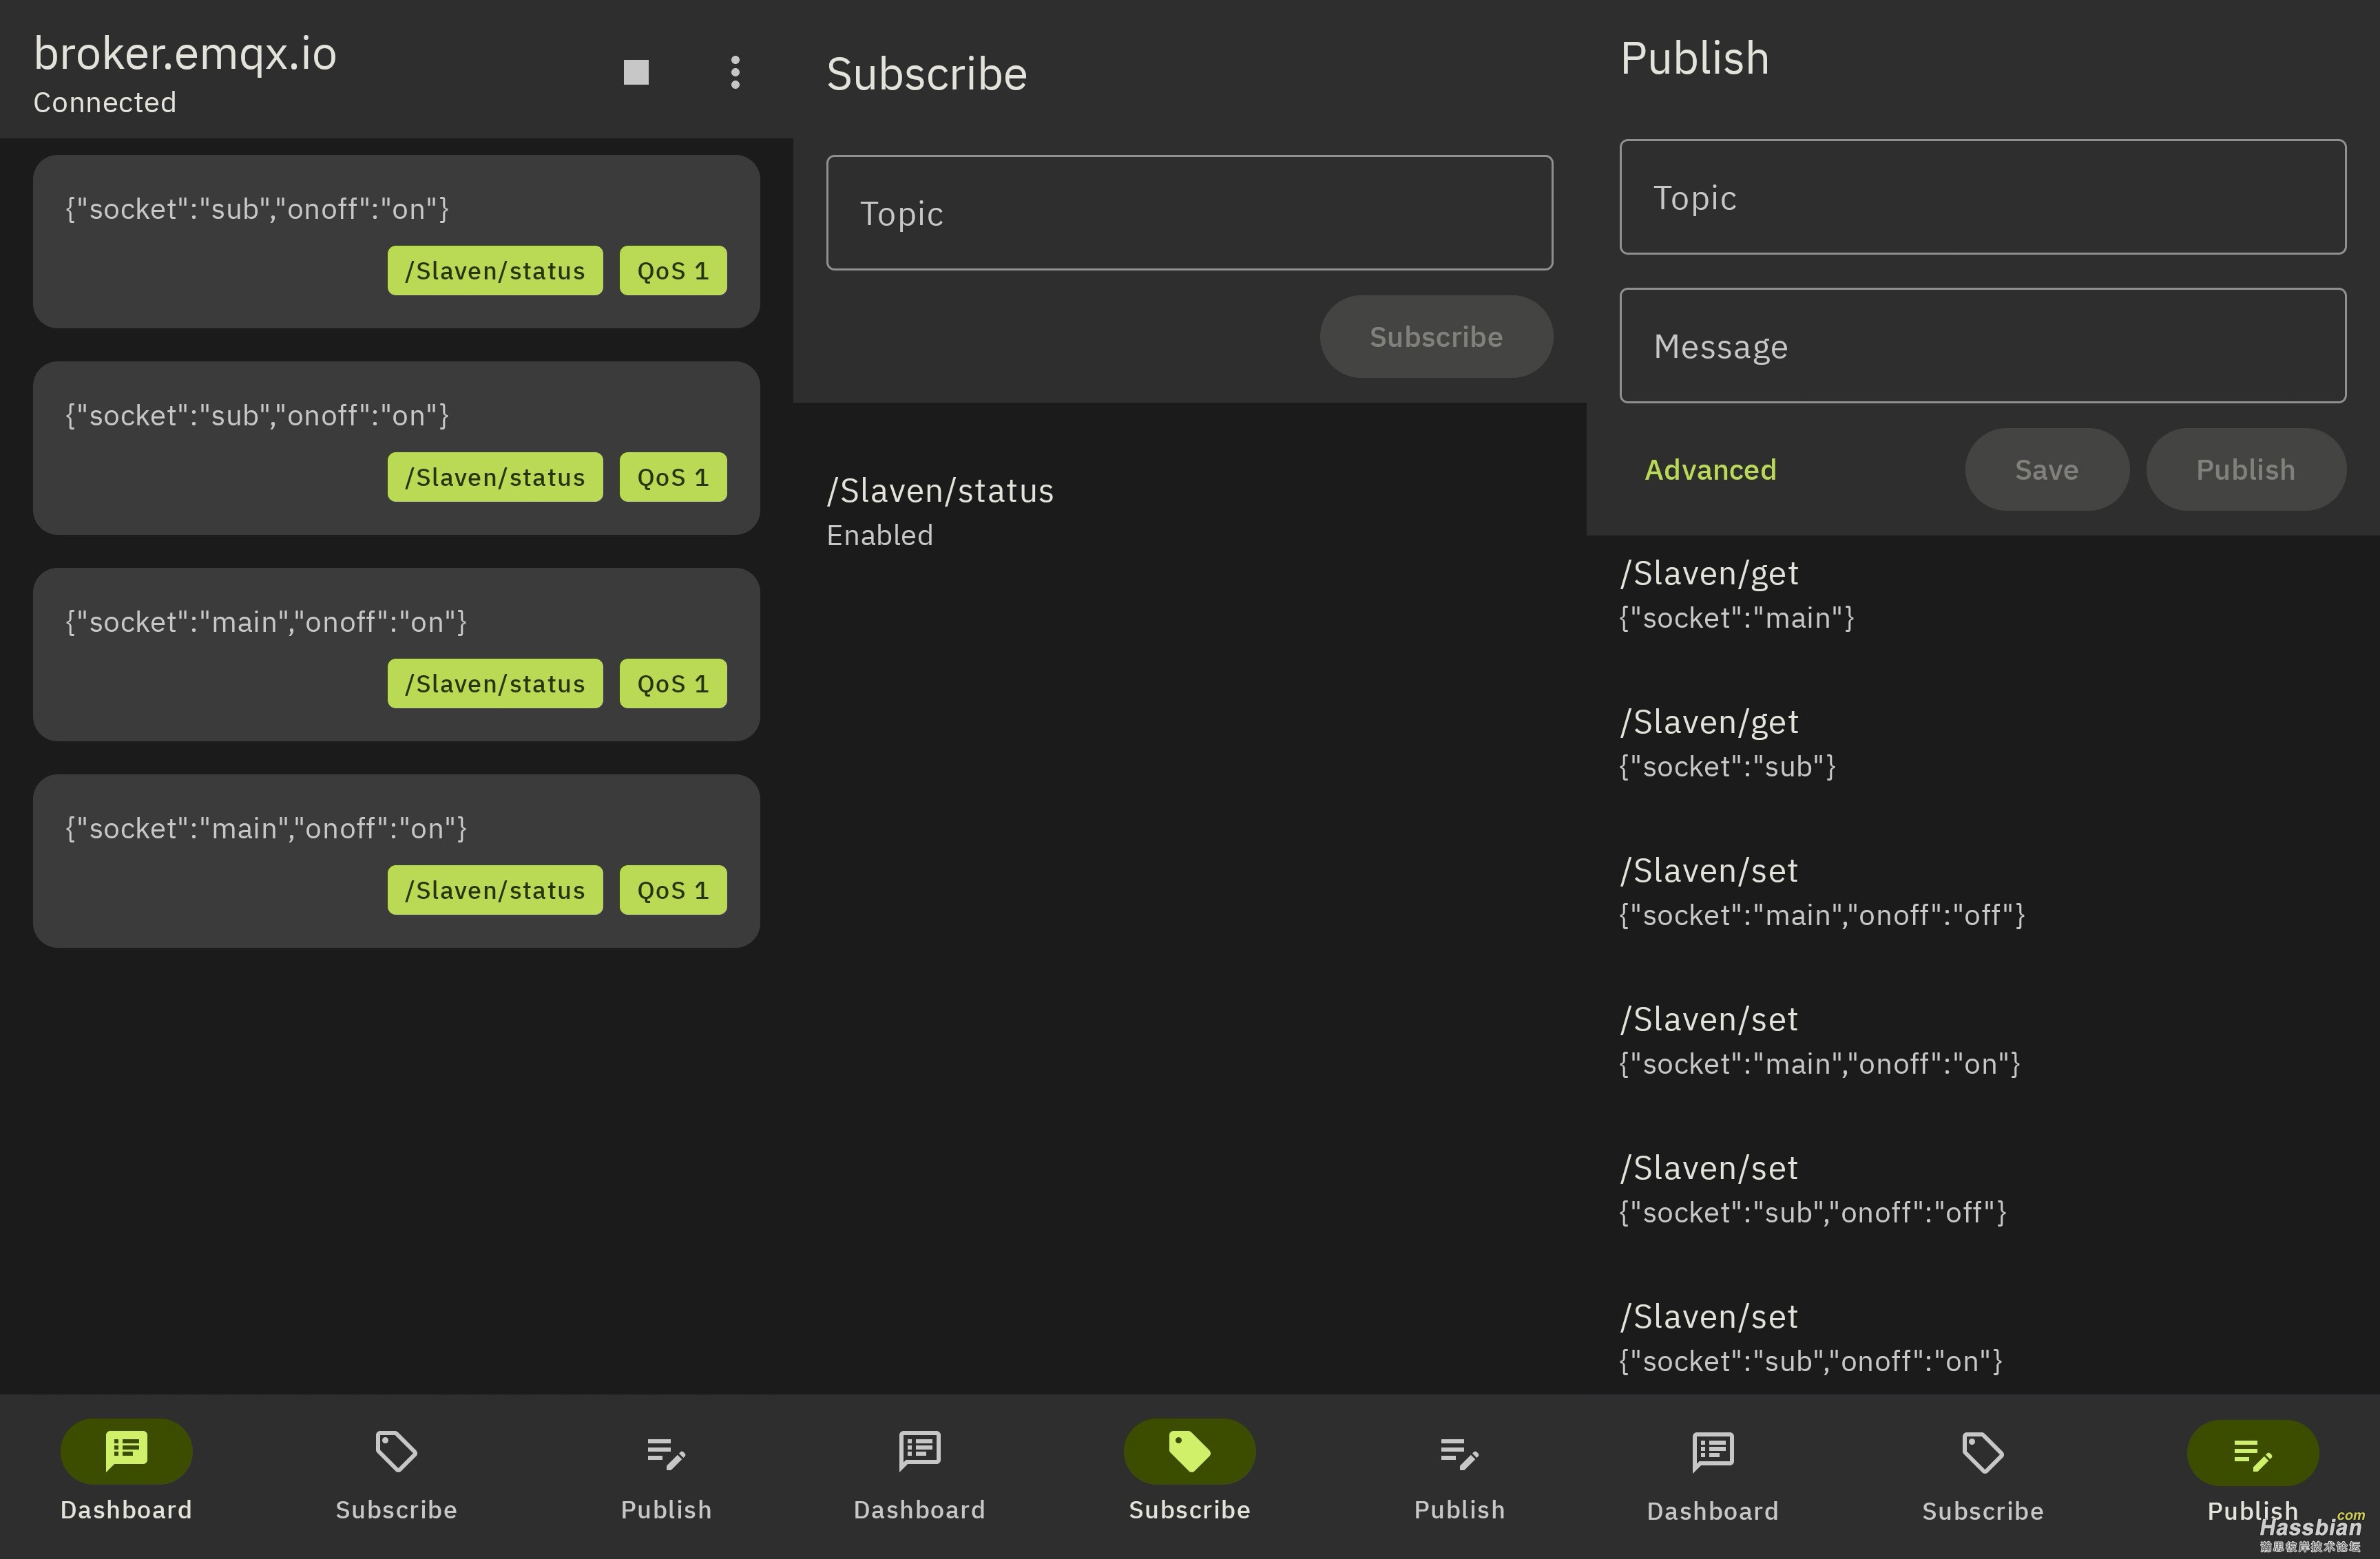The image size is (2380, 1559).
Task: Open the first received message card with socket sub
Action: (396, 241)
